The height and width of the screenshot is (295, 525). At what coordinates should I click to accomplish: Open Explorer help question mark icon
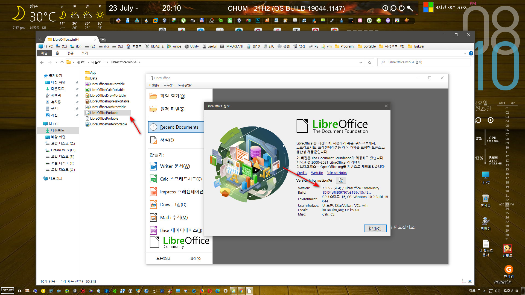coord(471,53)
